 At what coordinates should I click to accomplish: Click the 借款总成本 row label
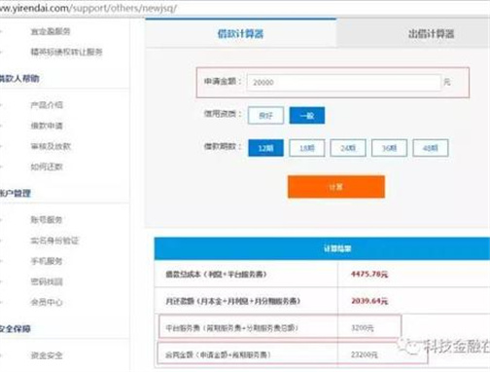pyautogui.click(x=216, y=275)
